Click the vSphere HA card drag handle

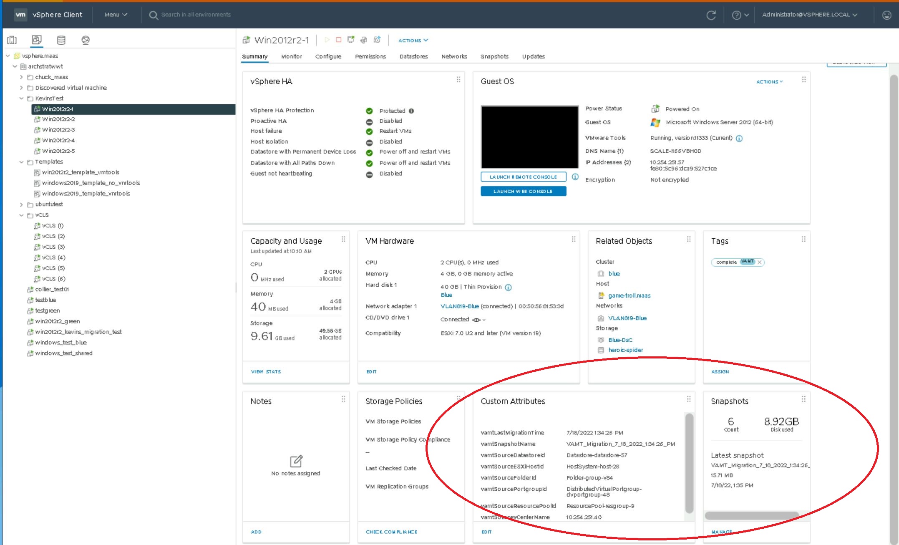click(x=458, y=79)
